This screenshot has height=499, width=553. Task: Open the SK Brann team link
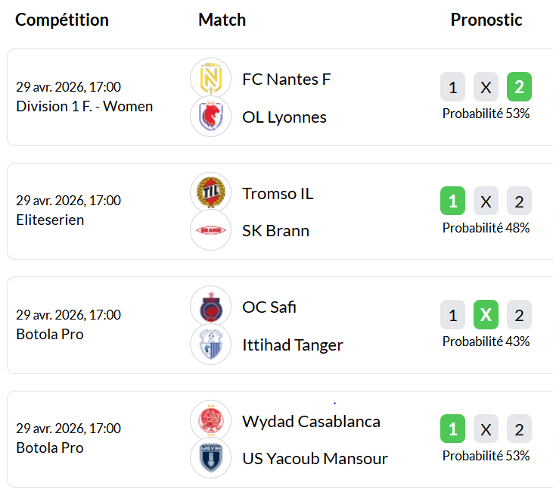click(275, 230)
